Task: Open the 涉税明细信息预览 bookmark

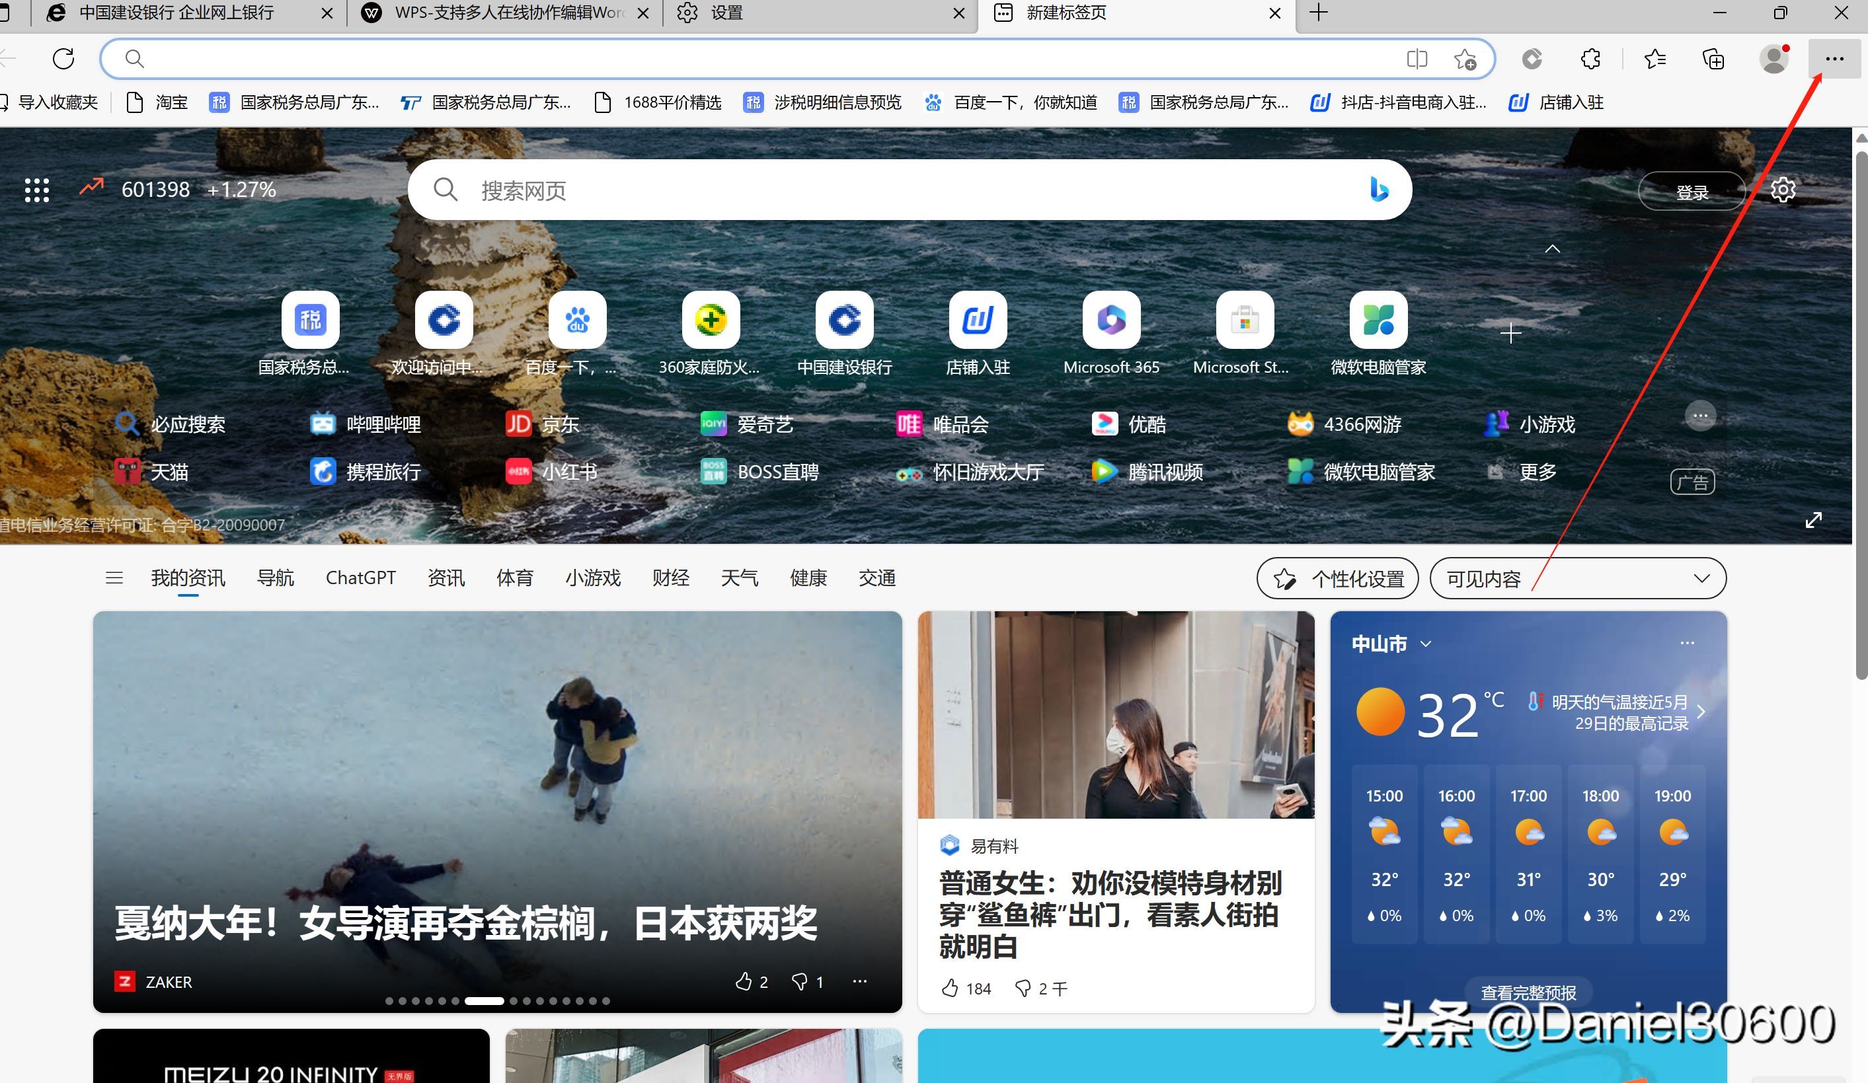Action: click(x=823, y=102)
